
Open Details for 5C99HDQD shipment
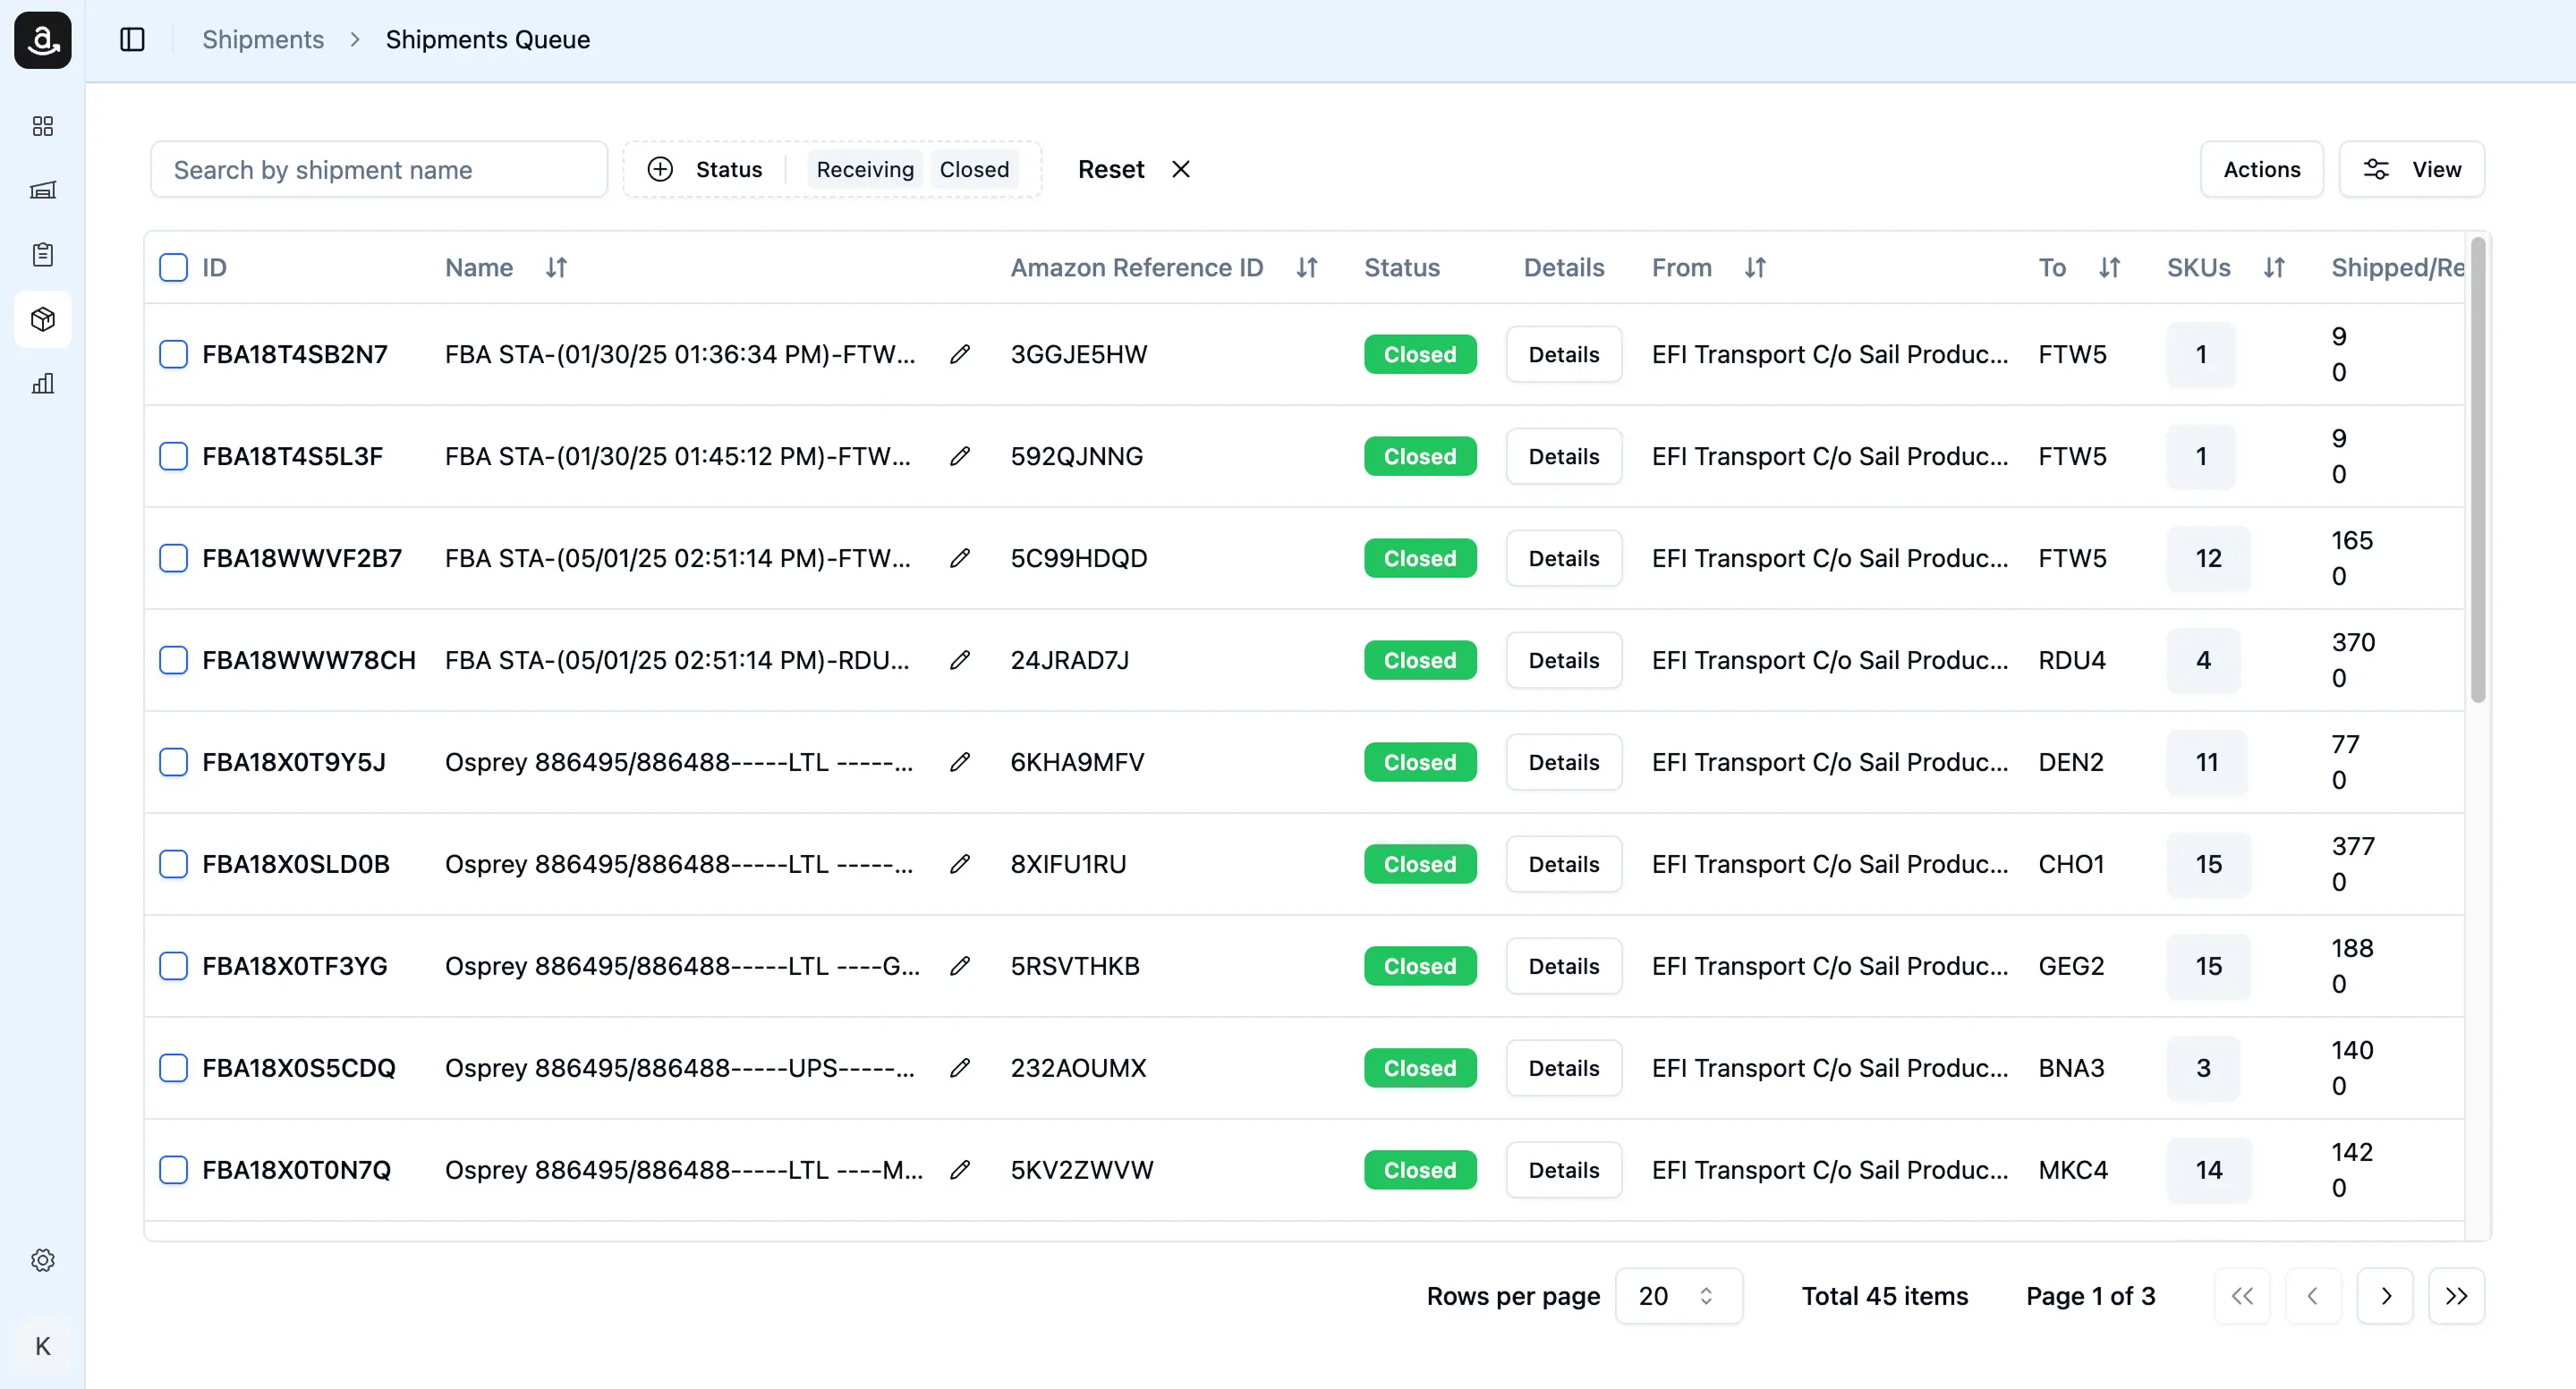[1564, 559]
